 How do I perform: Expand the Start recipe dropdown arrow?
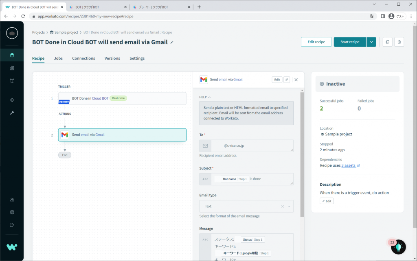point(371,42)
